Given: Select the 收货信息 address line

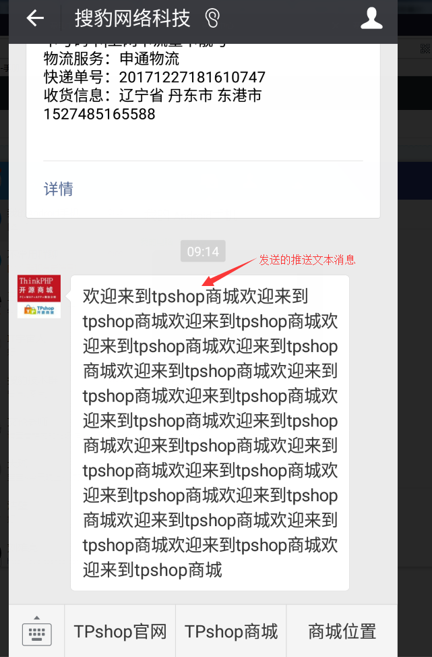Looking at the screenshot, I should (153, 96).
